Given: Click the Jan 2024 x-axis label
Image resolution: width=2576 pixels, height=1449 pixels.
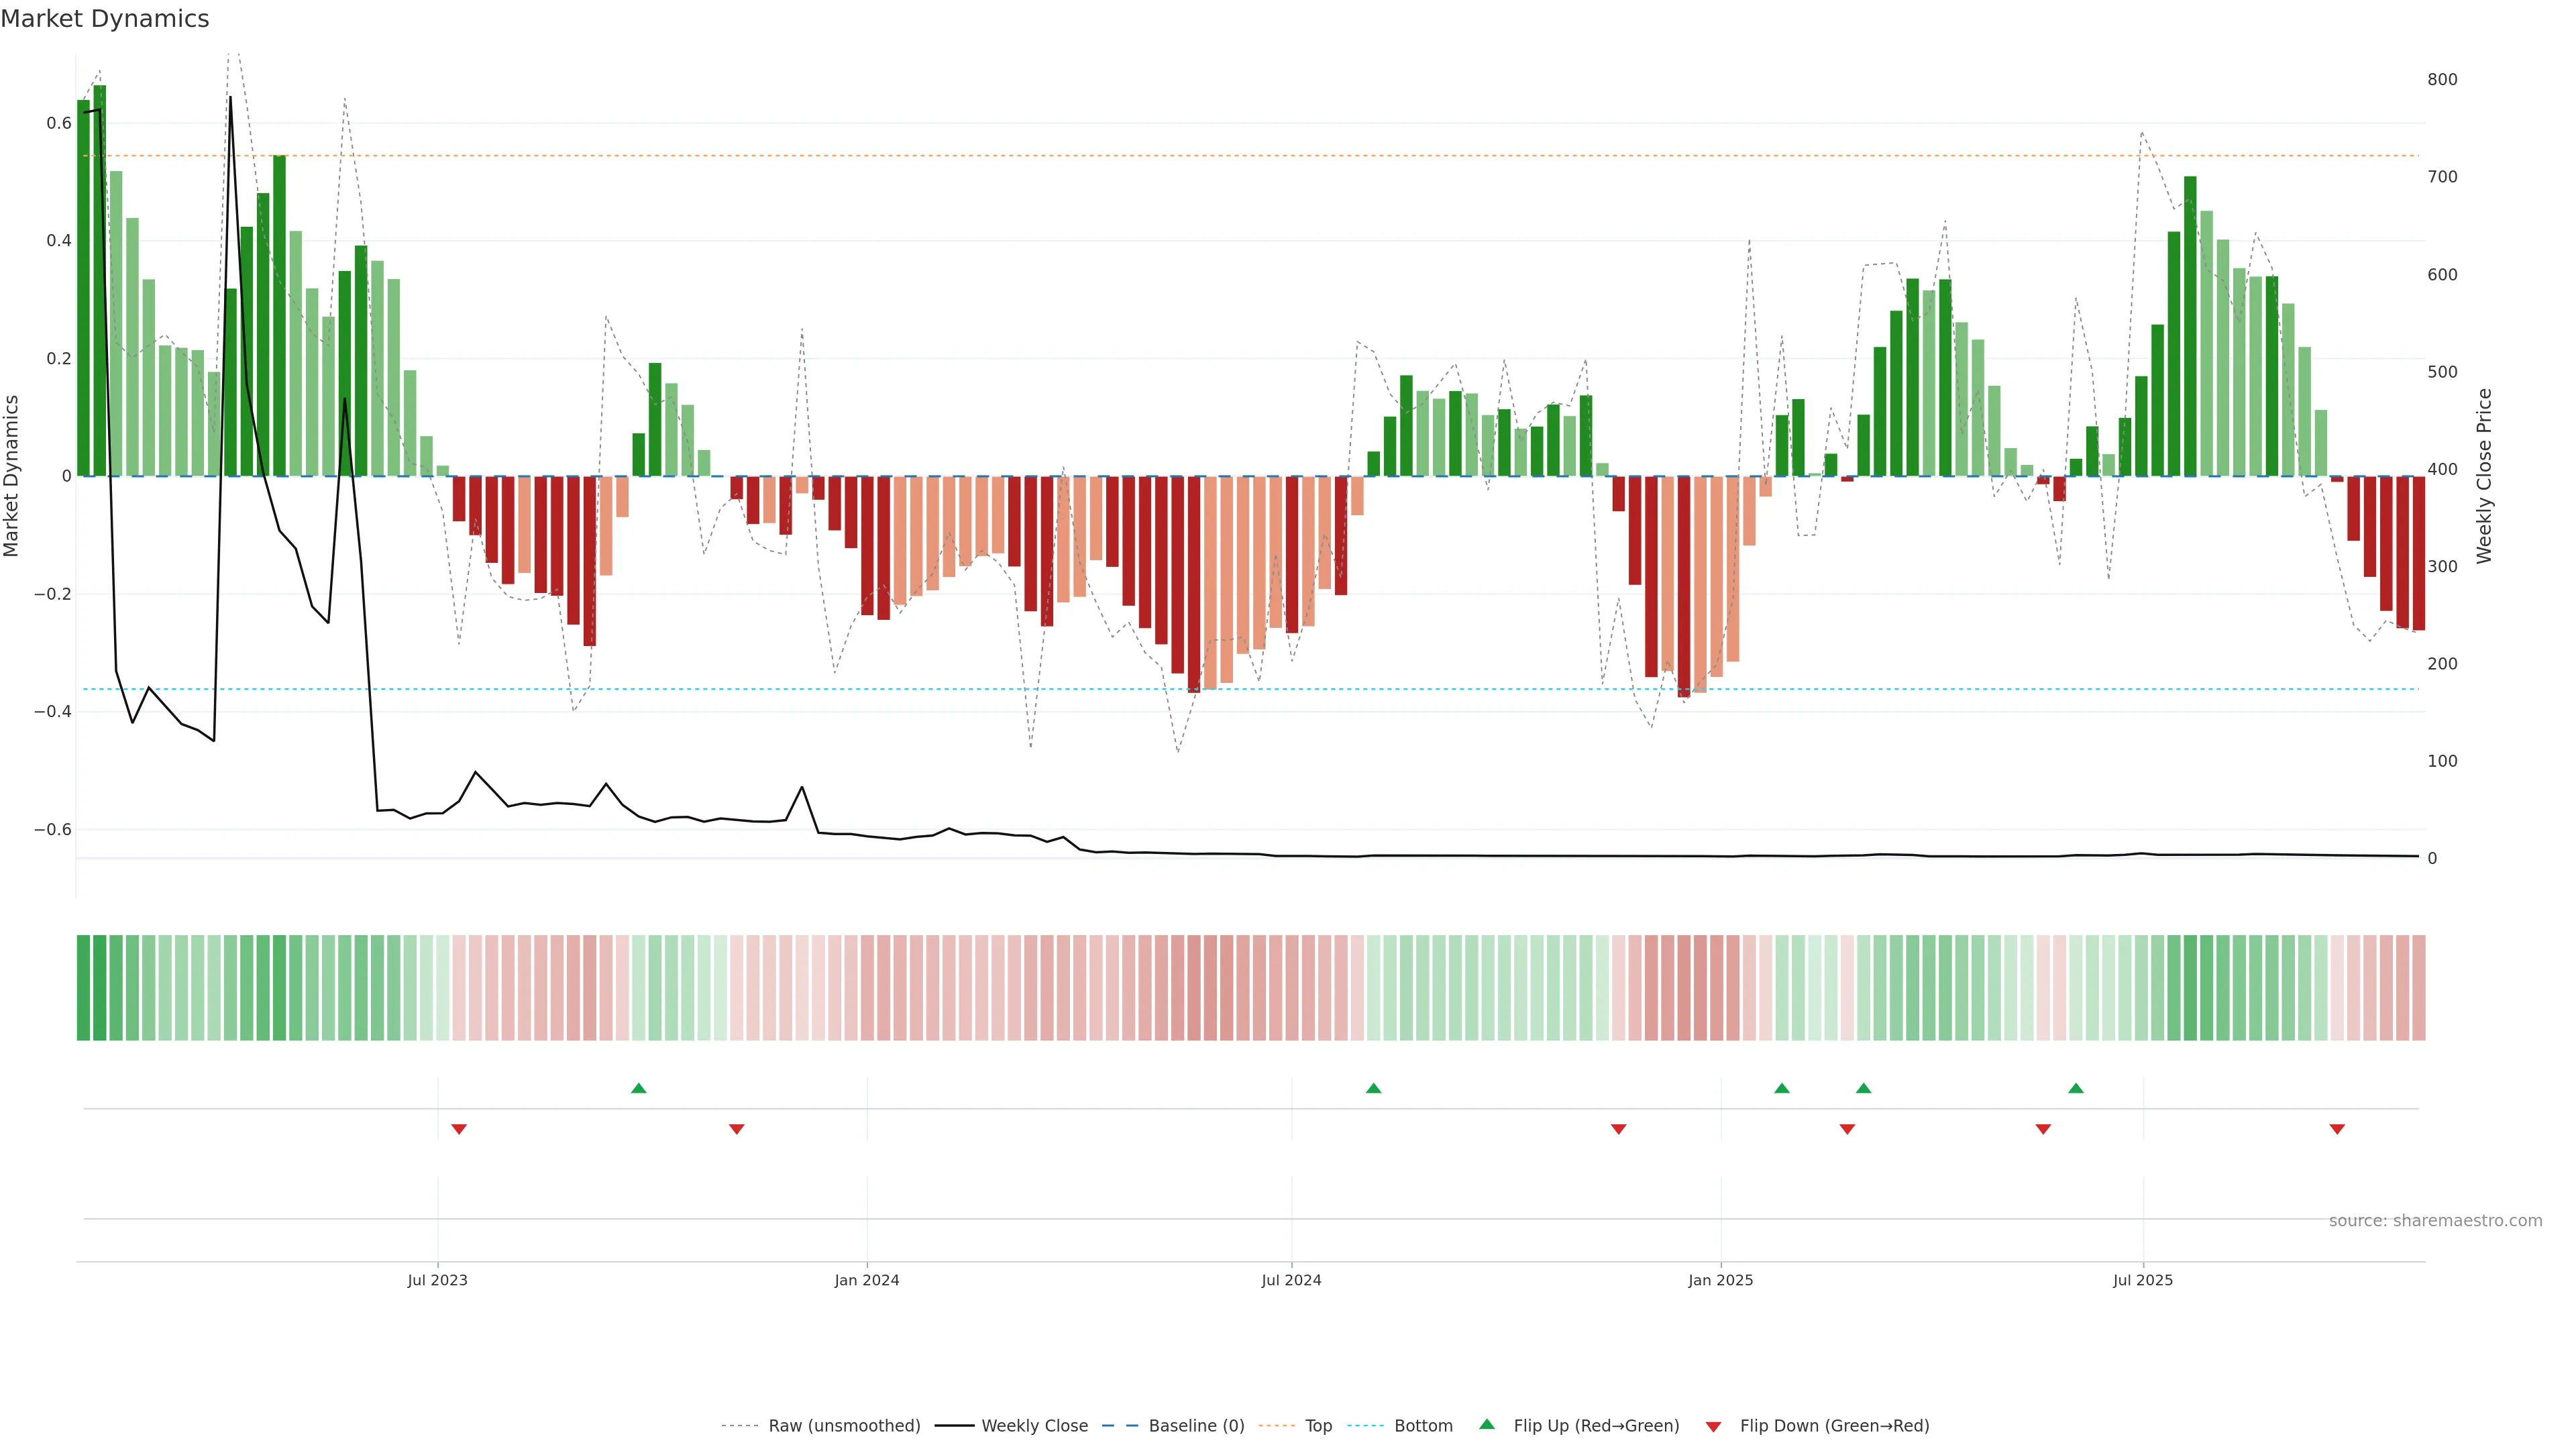Looking at the screenshot, I should 867,1280.
